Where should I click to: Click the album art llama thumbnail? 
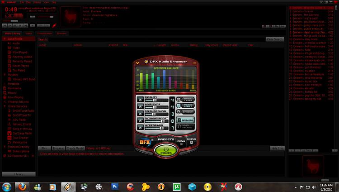71,17
